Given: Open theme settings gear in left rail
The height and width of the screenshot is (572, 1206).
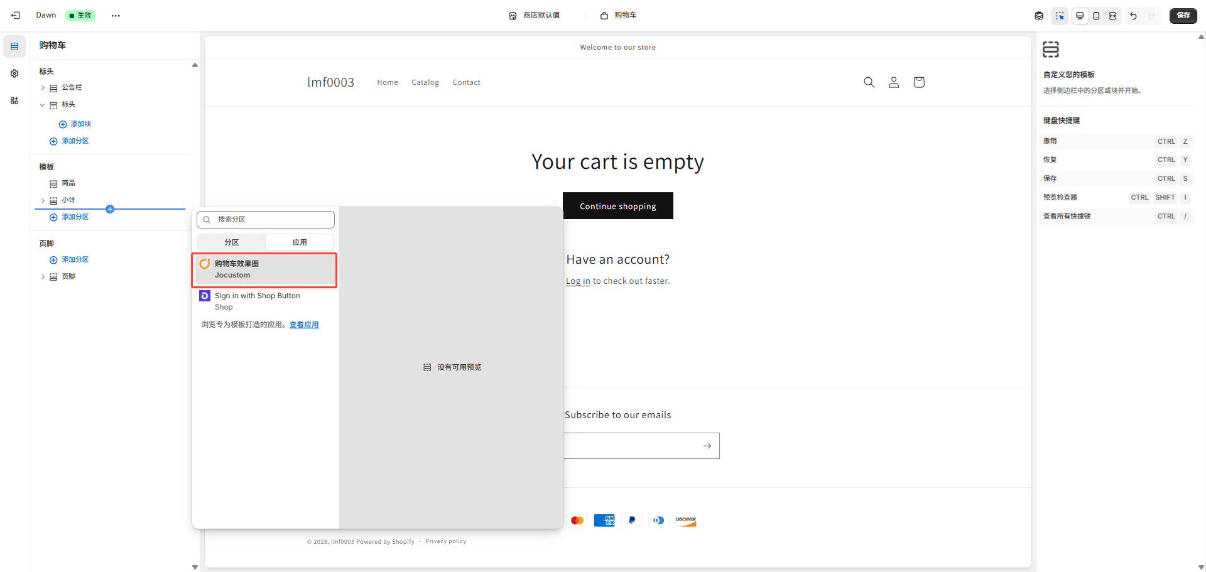Looking at the screenshot, I should click(14, 73).
